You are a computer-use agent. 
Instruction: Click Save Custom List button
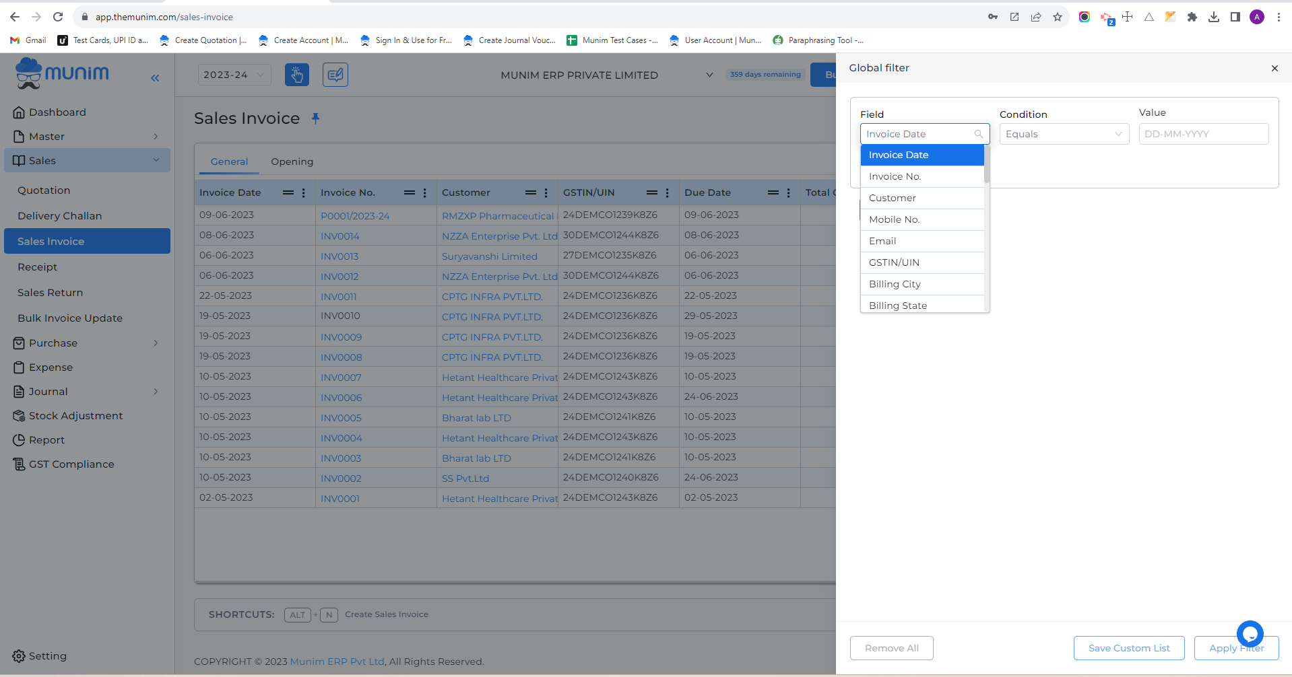pyautogui.click(x=1129, y=648)
